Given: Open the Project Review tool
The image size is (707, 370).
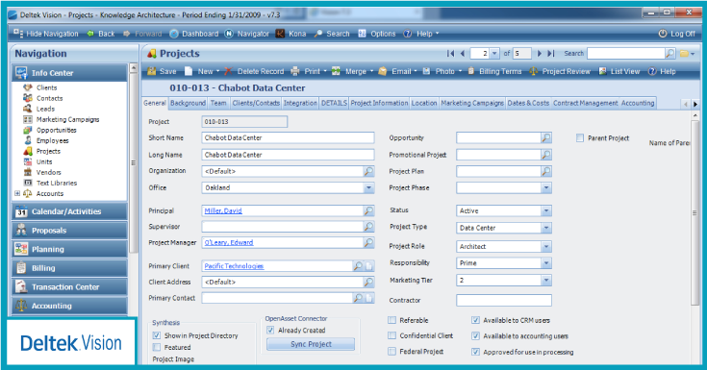Looking at the screenshot, I should tap(560, 71).
